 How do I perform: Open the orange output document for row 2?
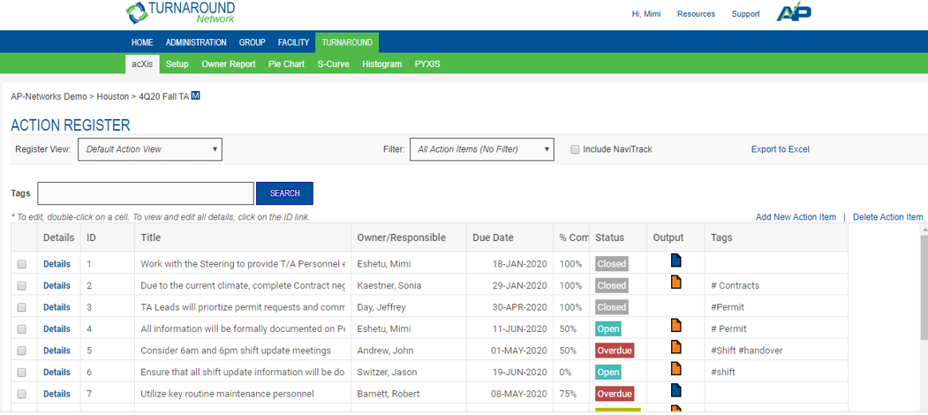point(676,283)
